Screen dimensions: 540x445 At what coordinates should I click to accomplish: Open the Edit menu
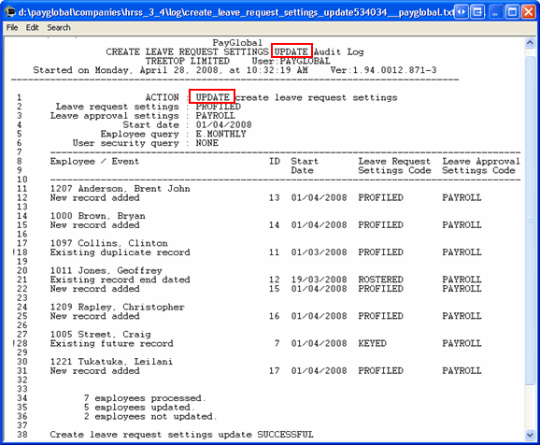(33, 27)
